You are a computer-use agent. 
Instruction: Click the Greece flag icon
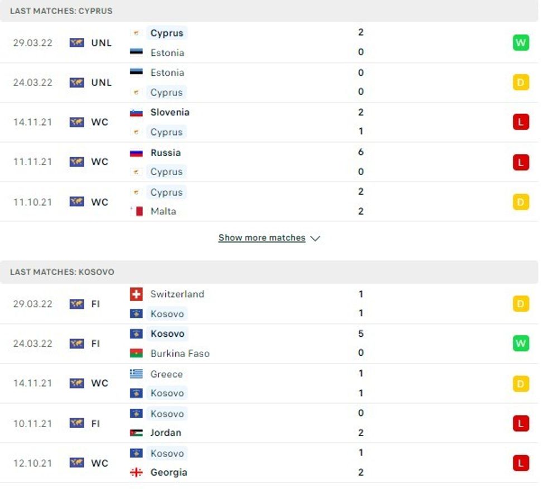pos(136,374)
